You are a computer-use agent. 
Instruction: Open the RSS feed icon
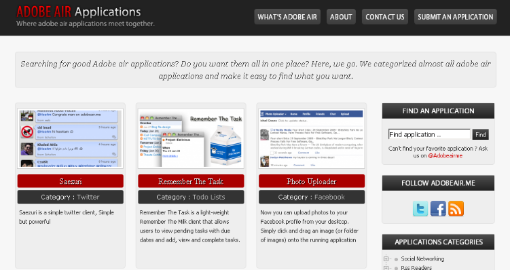(x=456, y=208)
